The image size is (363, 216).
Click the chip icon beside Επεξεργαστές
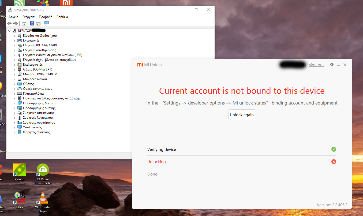(20, 65)
